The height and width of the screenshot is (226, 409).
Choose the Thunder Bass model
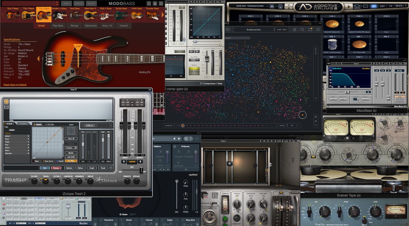pos(152,15)
